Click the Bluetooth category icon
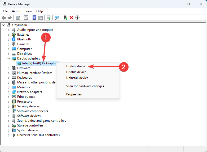The image size is (207, 152). tap(14, 39)
